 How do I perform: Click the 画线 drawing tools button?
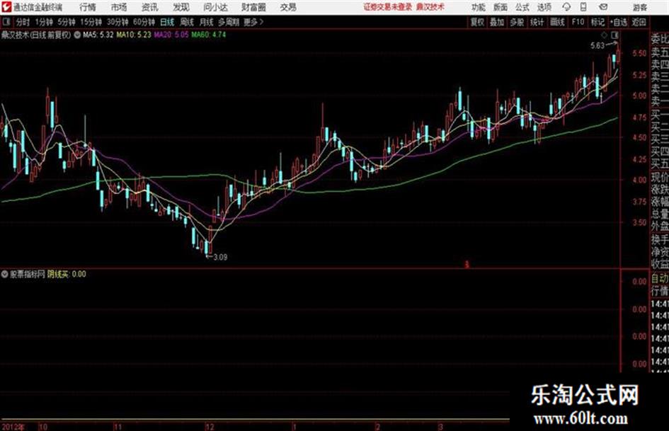(557, 22)
